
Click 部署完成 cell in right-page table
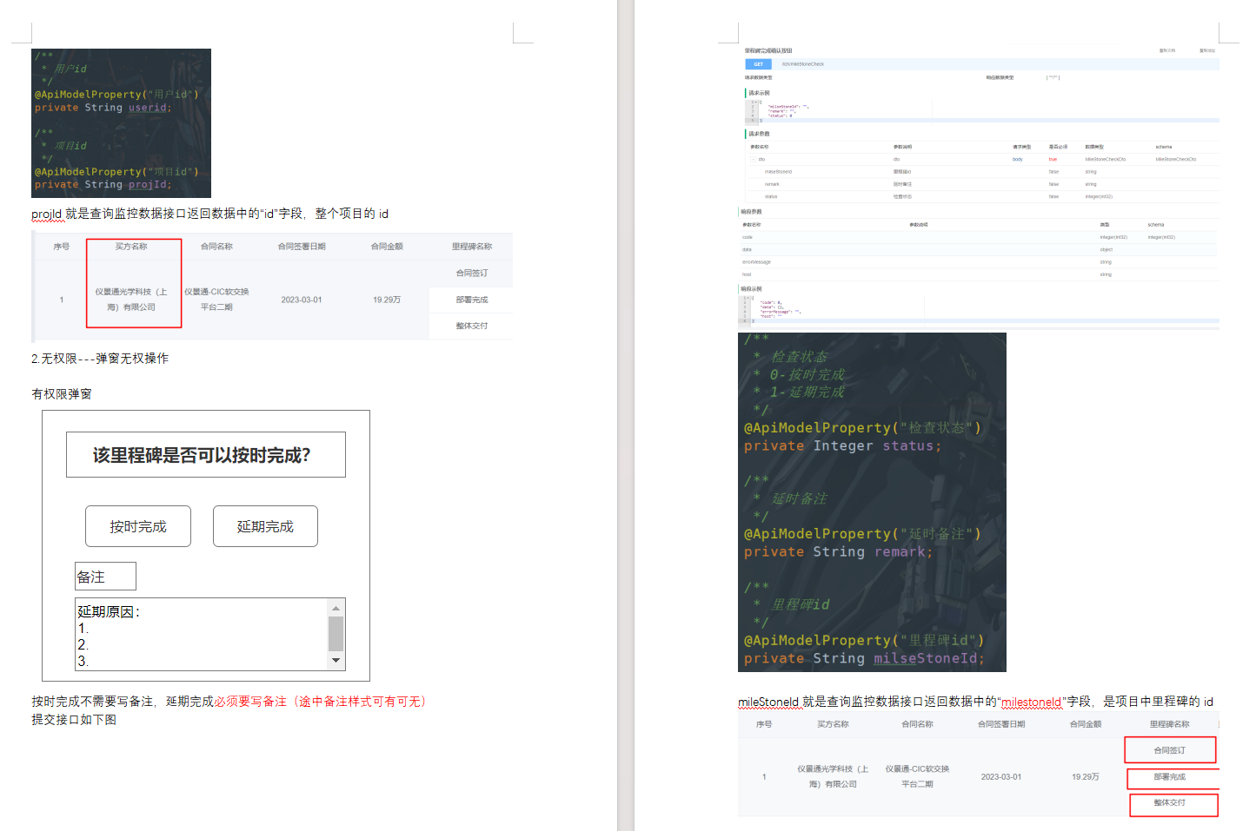click(x=1170, y=777)
